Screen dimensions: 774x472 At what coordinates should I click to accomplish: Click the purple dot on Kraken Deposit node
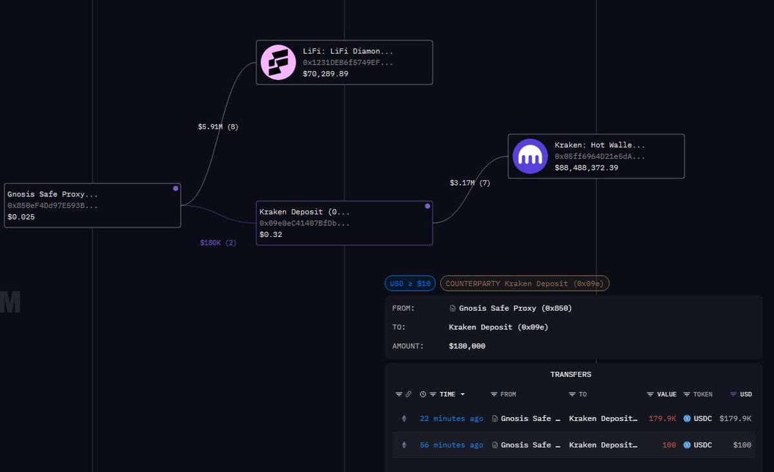(427, 206)
